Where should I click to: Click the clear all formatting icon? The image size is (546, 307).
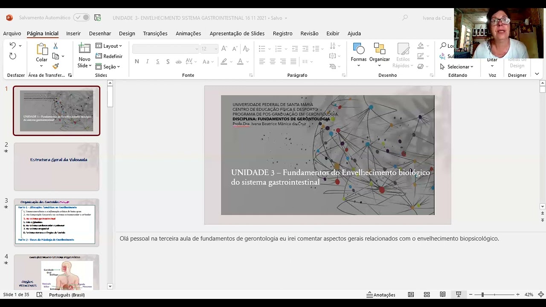pyautogui.click(x=246, y=49)
